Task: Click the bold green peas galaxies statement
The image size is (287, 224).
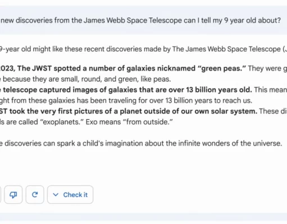Action: [123, 68]
